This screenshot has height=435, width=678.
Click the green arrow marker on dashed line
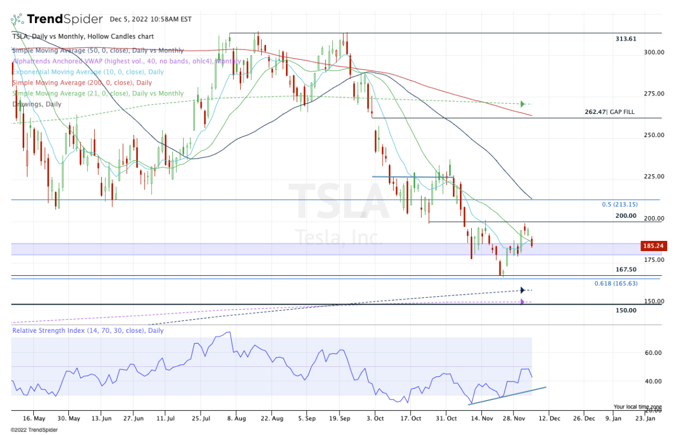(523, 104)
